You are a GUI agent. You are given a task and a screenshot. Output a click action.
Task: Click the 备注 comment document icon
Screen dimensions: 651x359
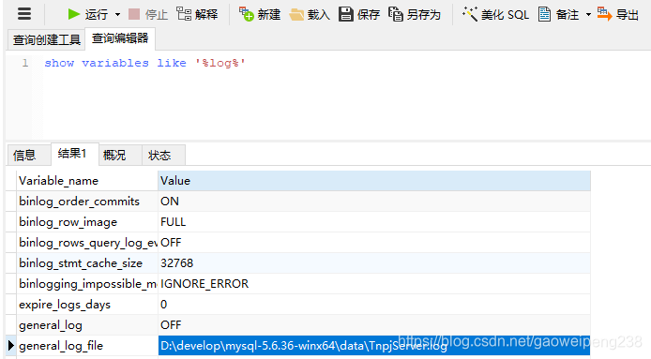tap(544, 14)
